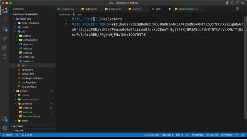The width and height of the screenshot is (247, 139).
Task: Split the editor to the right
Action: (x=237, y=9)
